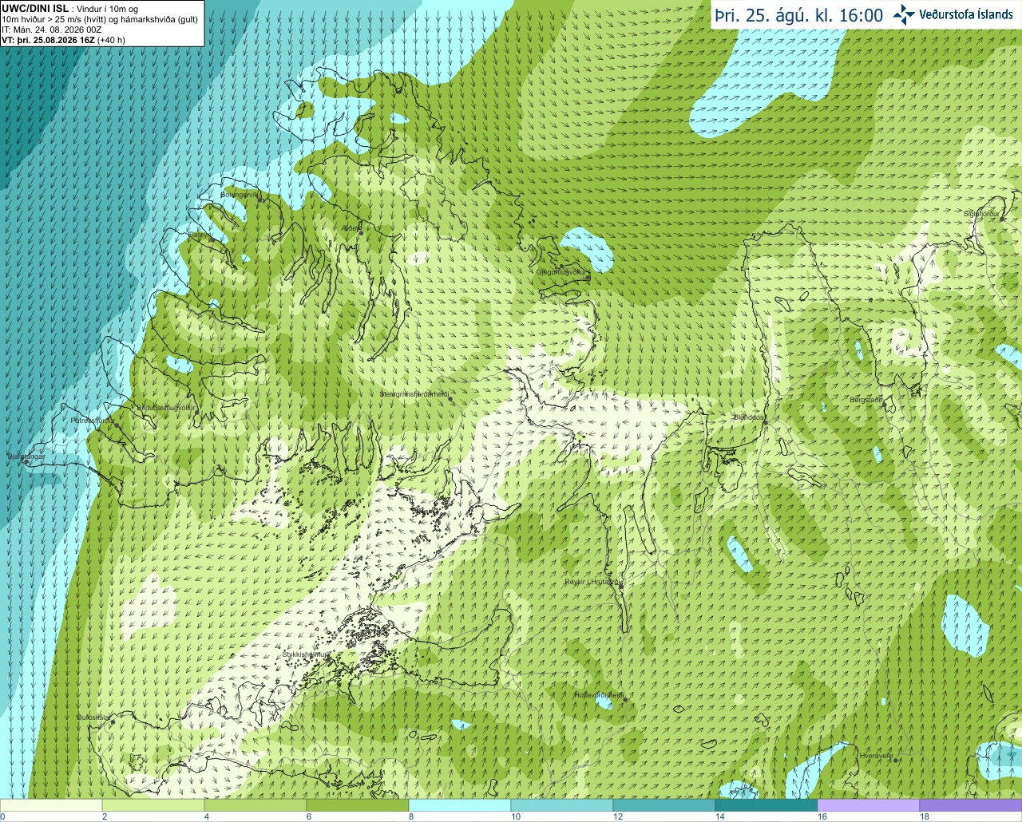The width and height of the screenshot is (1022, 822).
Task: Pick the 0–2 m/s pale yellow legend swatch
Action: 51,805
